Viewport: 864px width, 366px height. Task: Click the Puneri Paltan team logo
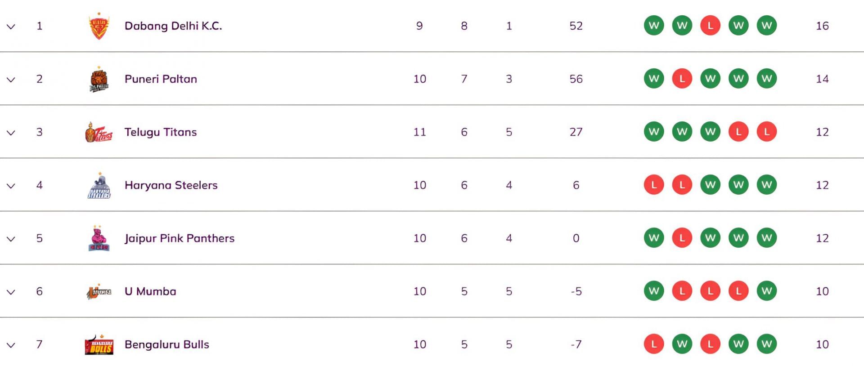coord(99,79)
